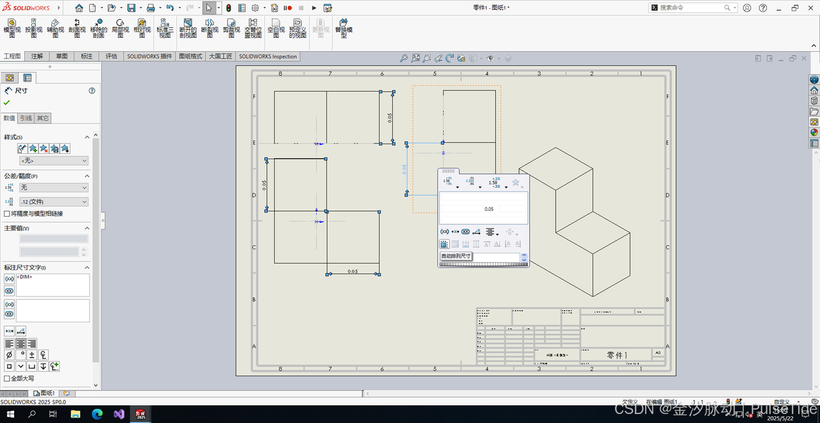Image resolution: width=820 pixels, height=423 pixels.
Task: Click 交替位置视图 (Alternate Position View)
Action: [x=253, y=28]
